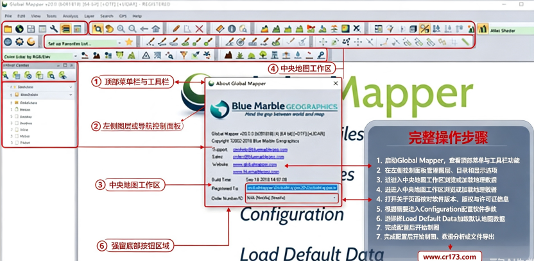Toggle the highlighted layers Control Center icon
The height and width of the screenshot is (261, 534).
click(65, 29)
